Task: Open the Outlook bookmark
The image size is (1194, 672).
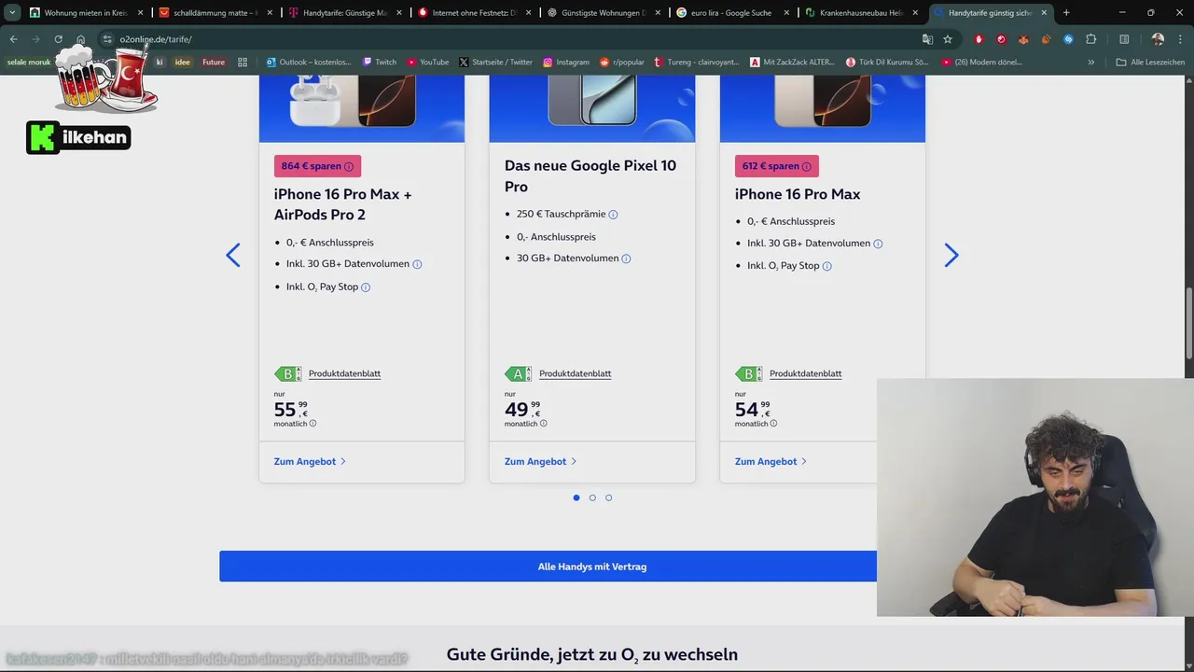Action: (309, 62)
